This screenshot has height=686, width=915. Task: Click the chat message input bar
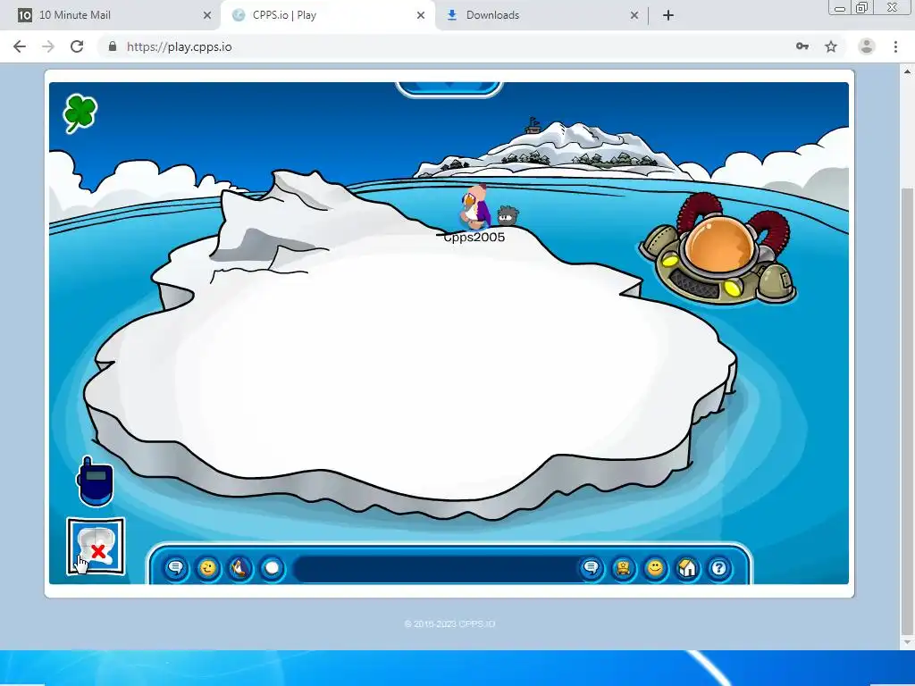click(x=436, y=569)
